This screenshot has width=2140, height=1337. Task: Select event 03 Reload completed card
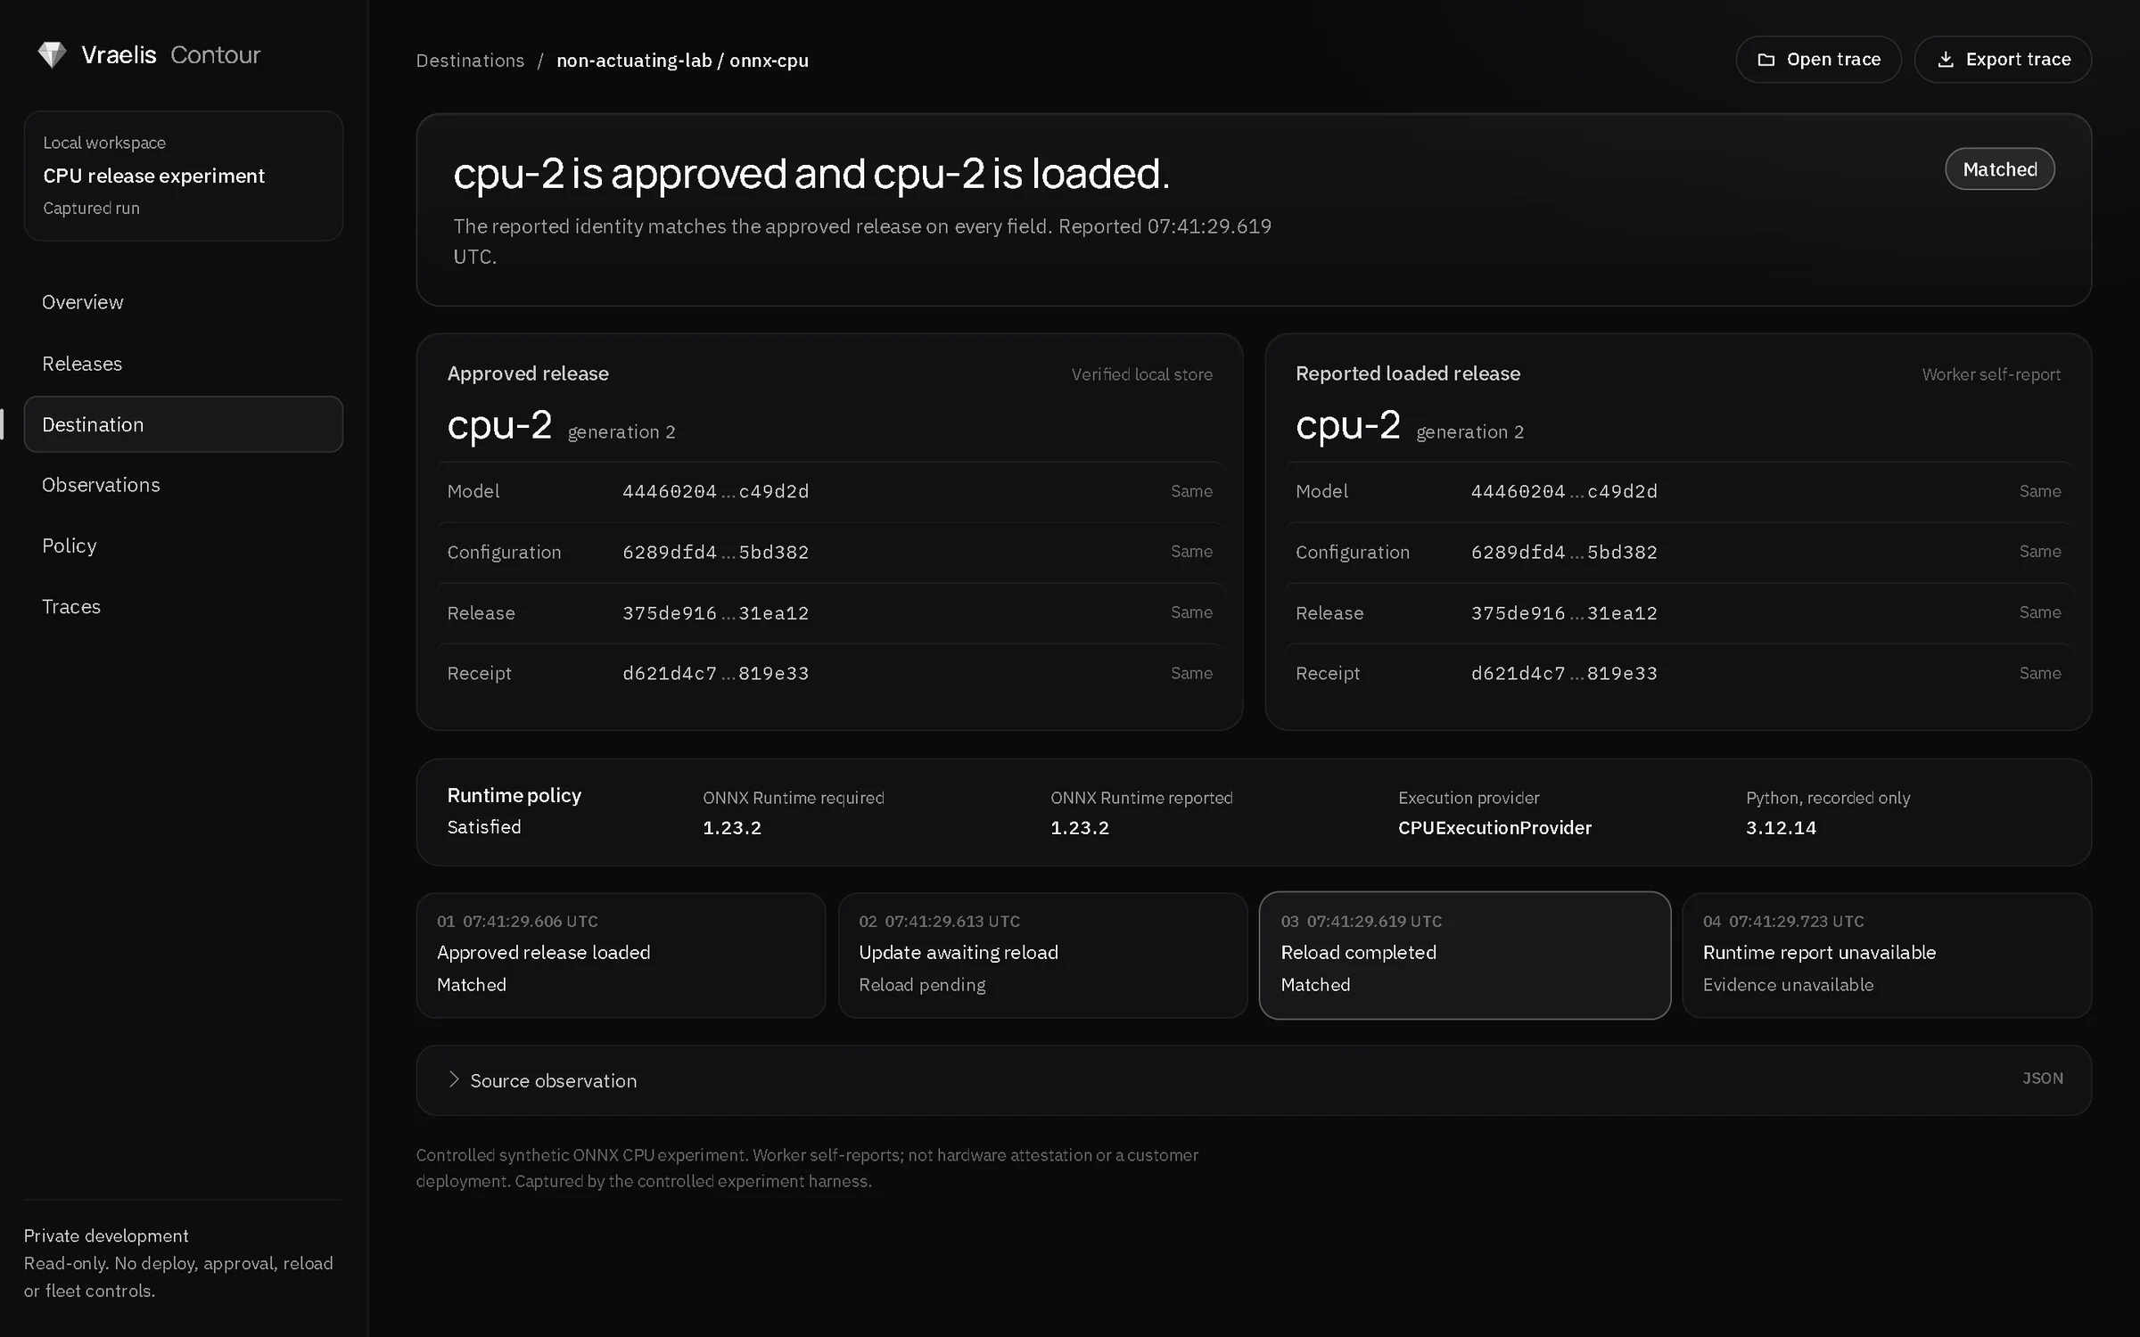pos(1464,955)
